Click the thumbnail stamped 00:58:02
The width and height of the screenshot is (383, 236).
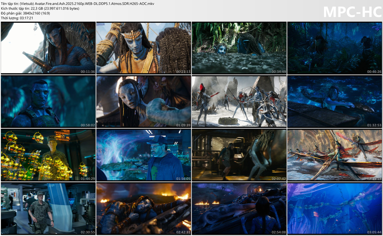coord(48,101)
